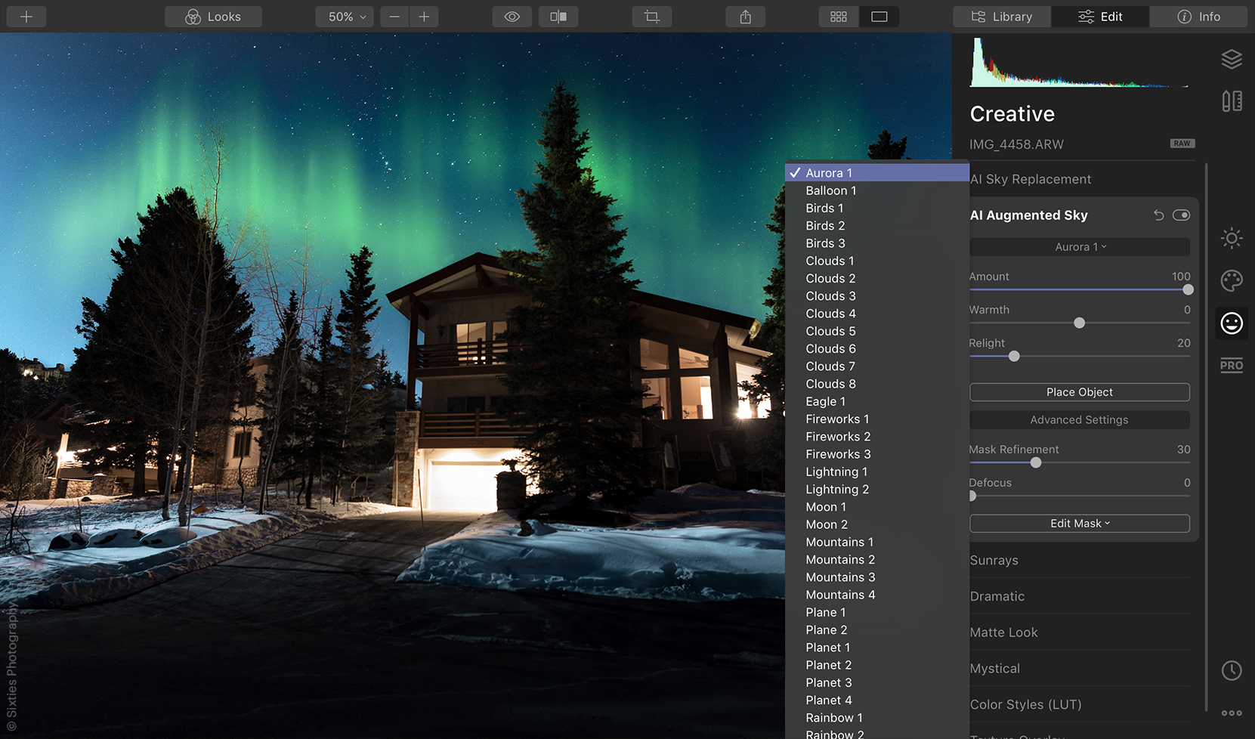Open the 50% zoom dropdown

(x=347, y=17)
